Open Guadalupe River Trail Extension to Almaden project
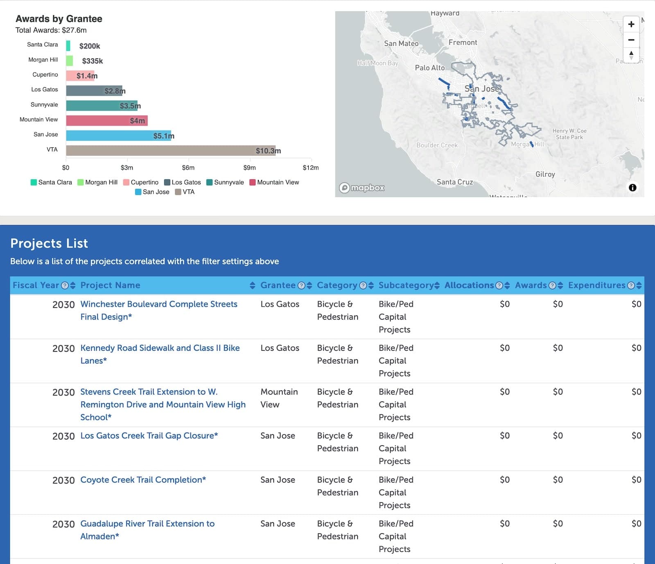The image size is (655, 564). point(147,530)
